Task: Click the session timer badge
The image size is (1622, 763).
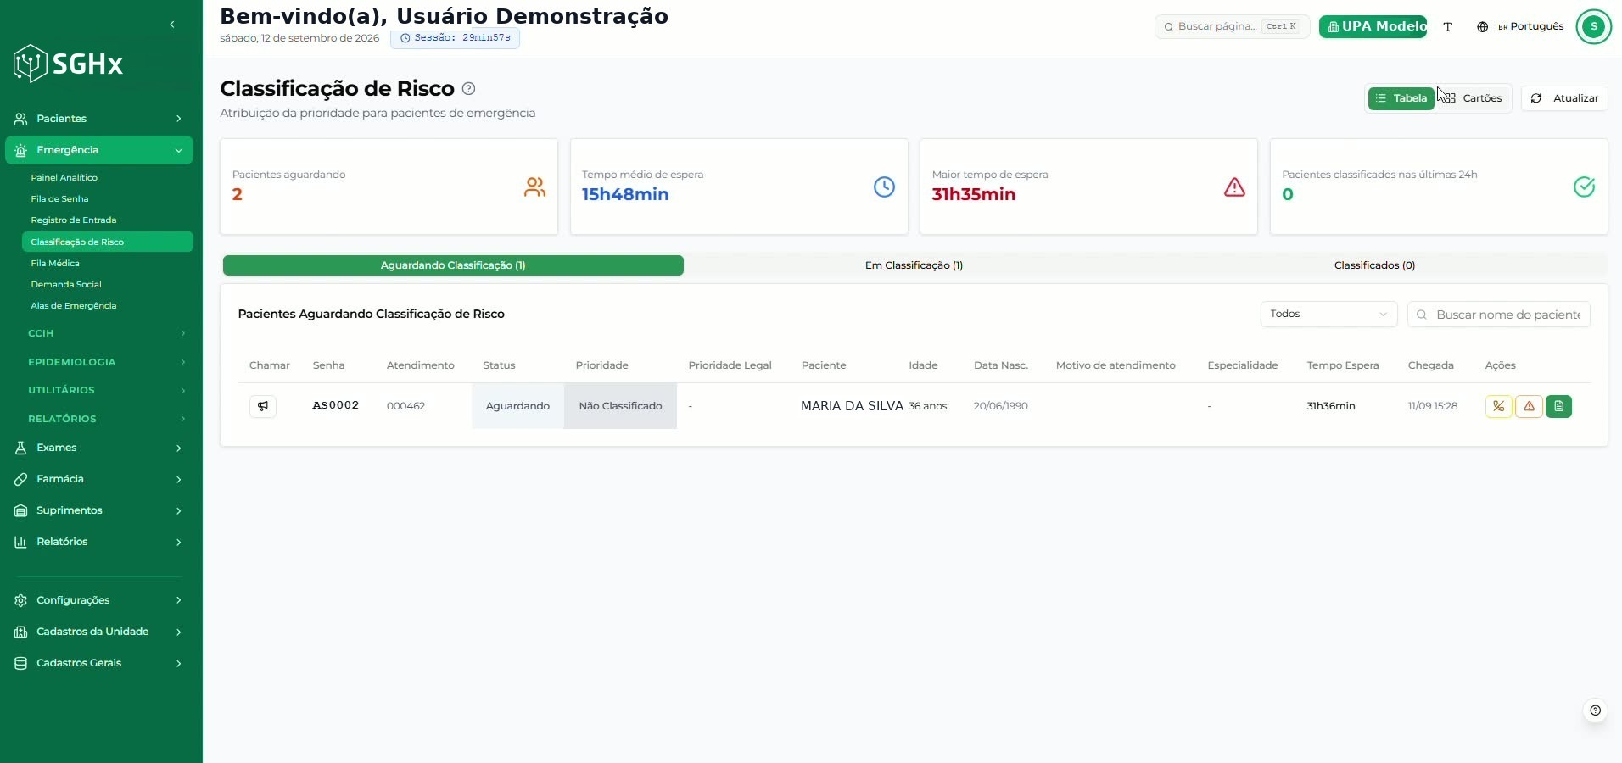Action: click(455, 38)
